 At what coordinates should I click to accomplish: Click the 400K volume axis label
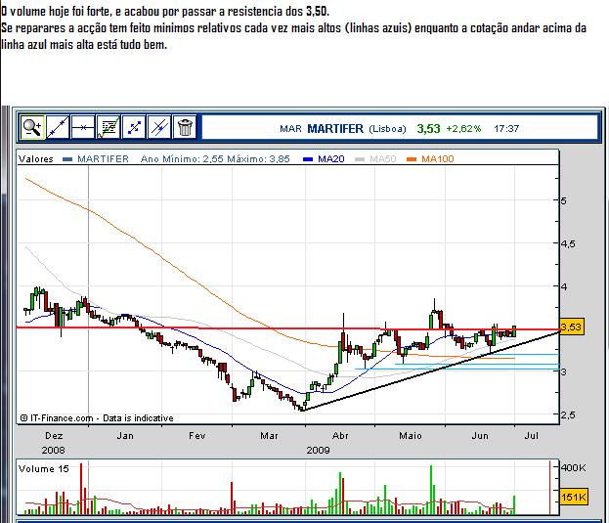pos(574,468)
